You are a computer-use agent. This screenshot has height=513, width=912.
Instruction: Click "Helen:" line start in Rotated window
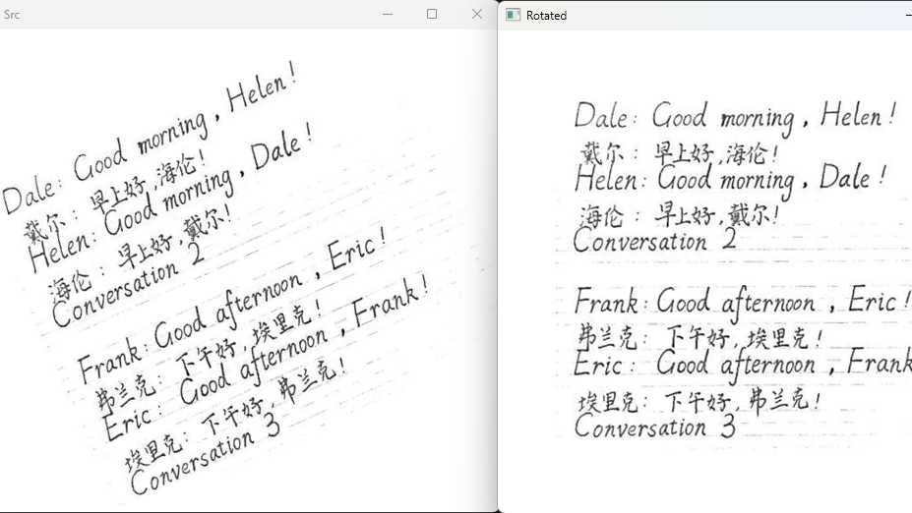(x=610, y=178)
